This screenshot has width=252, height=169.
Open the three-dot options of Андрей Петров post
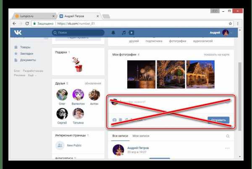pos(227,148)
